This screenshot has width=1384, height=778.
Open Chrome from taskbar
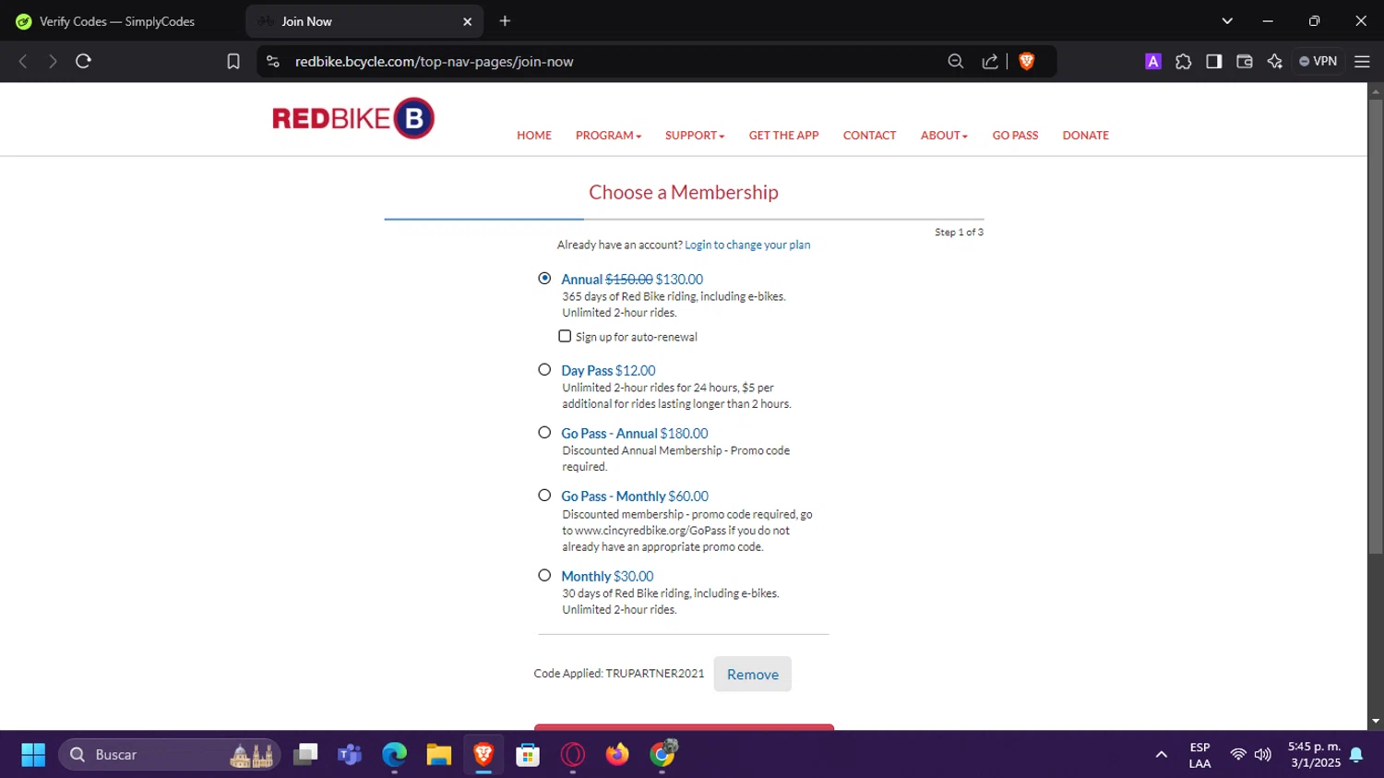[x=662, y=755]
